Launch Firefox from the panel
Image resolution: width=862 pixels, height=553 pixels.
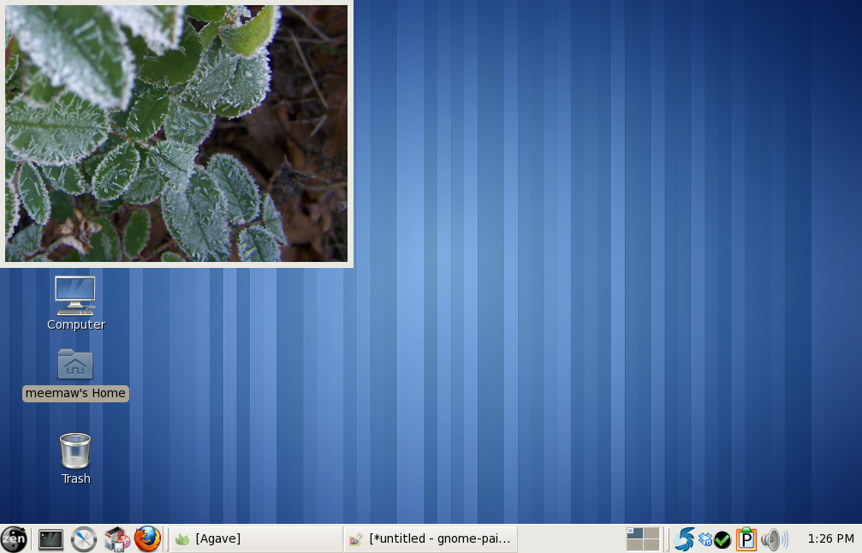click(147, 538)
